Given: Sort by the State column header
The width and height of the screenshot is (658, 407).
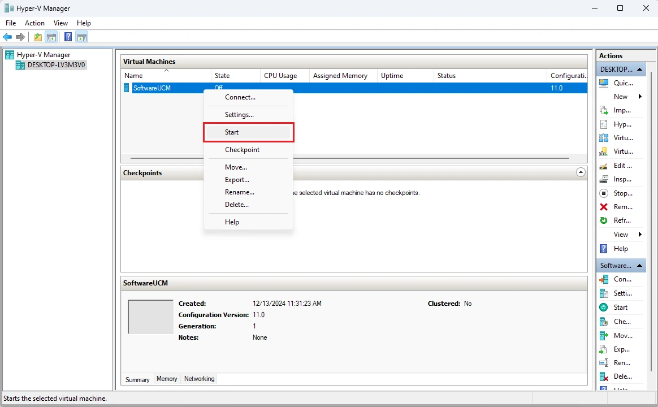Looking at the screenshot, I should 235,76.
